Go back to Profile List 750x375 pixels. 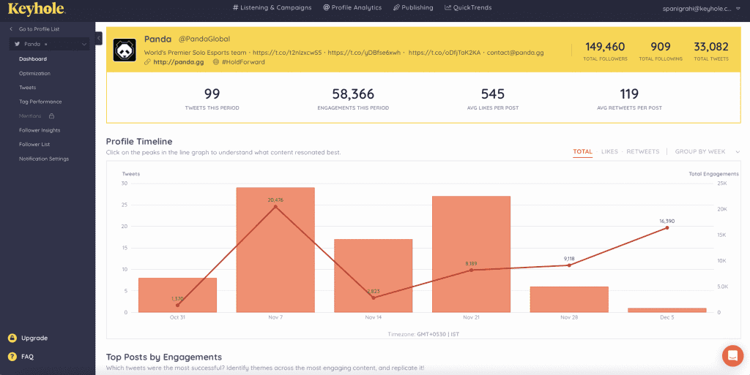pos(34,29)
